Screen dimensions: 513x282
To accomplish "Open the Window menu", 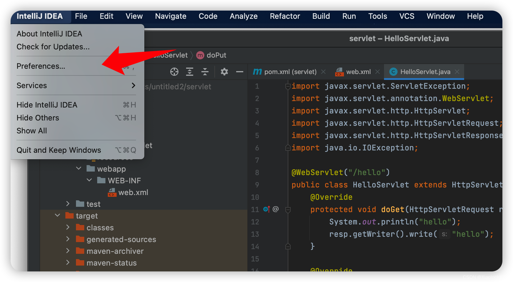I will click(441, 16).
